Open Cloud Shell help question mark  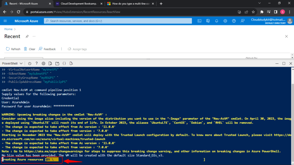pos(36,63)
